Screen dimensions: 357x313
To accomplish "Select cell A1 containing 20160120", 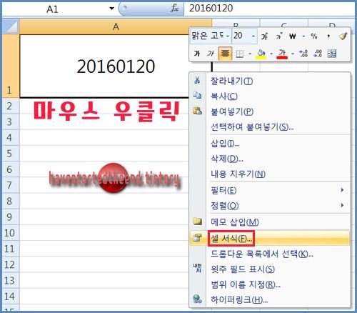I will 116,66.
